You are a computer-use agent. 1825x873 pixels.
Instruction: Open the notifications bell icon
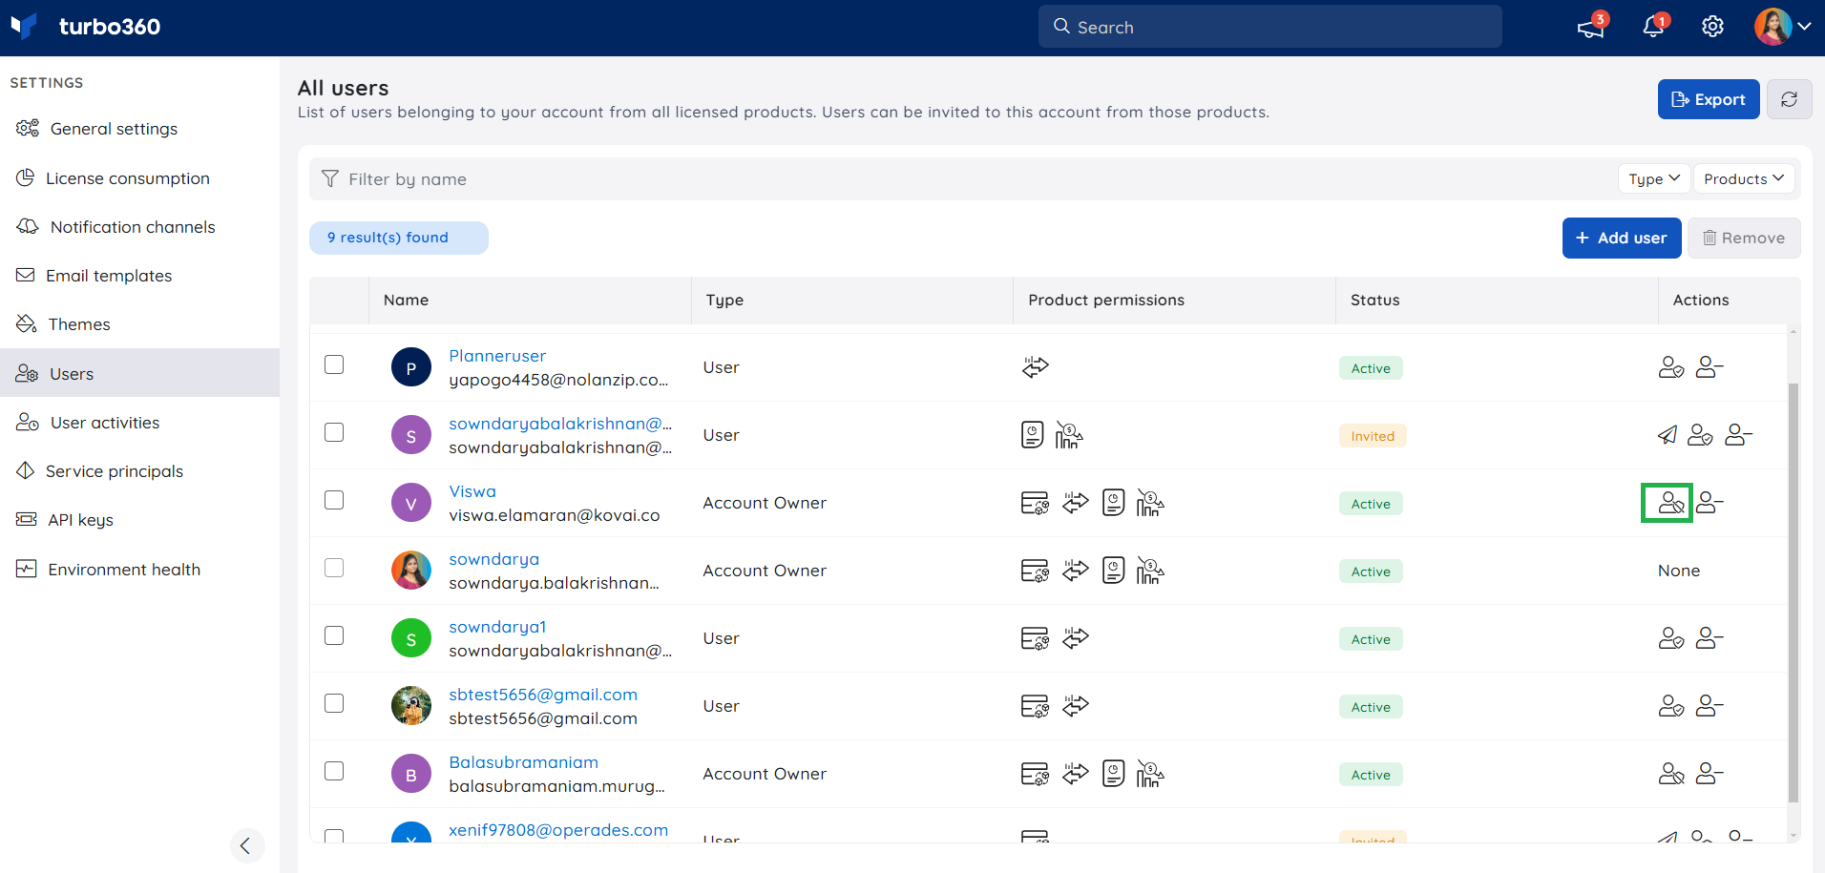pos(1654,27)
